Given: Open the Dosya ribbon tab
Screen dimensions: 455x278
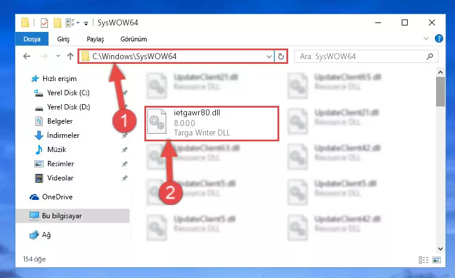Looking at the screenshot, I should click(x=32, y=39).
